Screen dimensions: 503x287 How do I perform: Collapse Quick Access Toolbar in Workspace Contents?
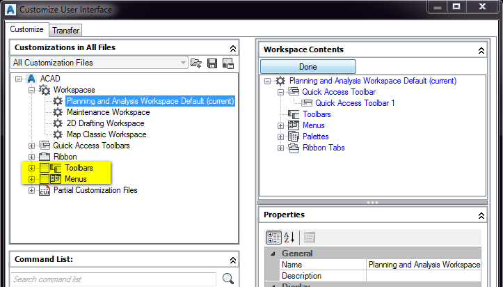[280, 92]
